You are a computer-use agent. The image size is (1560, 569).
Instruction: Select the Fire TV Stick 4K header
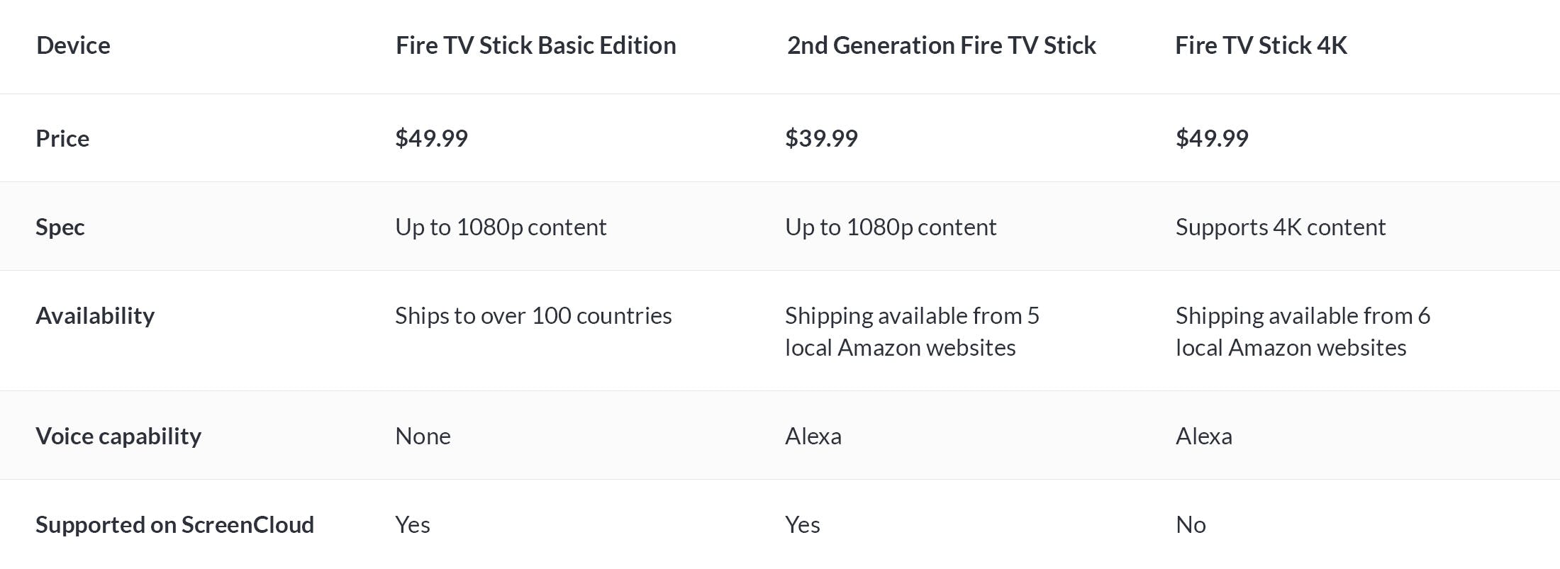pyautogui.click(x=1261, y=45)
